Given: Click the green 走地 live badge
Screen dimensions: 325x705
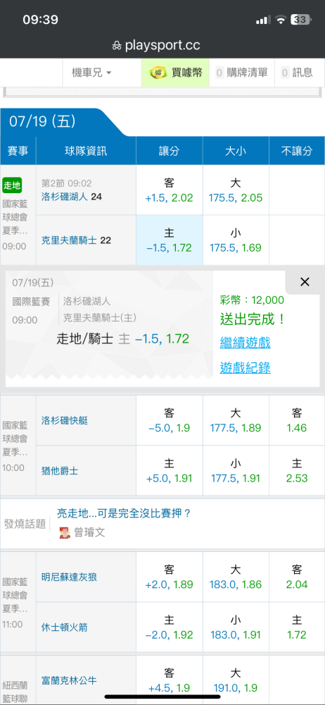Looking at the screenshot, I should 12,185.
